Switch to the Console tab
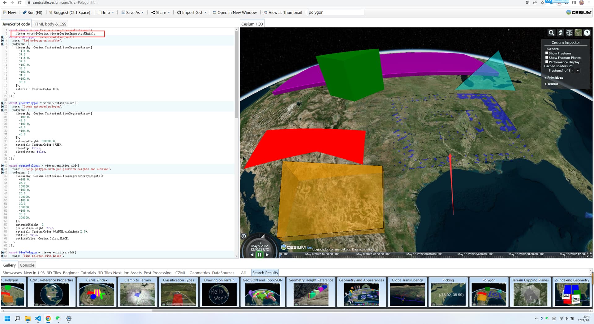The height and width of the screenshot is (324, 594). [27, 265]
